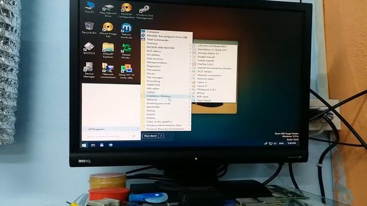Expand the BCD editors submenu
This screenshot has height=206, width=367.
click(x=166, y=51)
